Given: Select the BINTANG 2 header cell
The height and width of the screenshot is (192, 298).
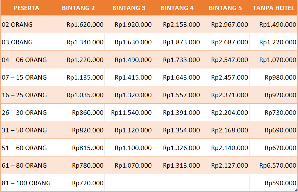Looking at the screenshot, I should coord(78,8).
